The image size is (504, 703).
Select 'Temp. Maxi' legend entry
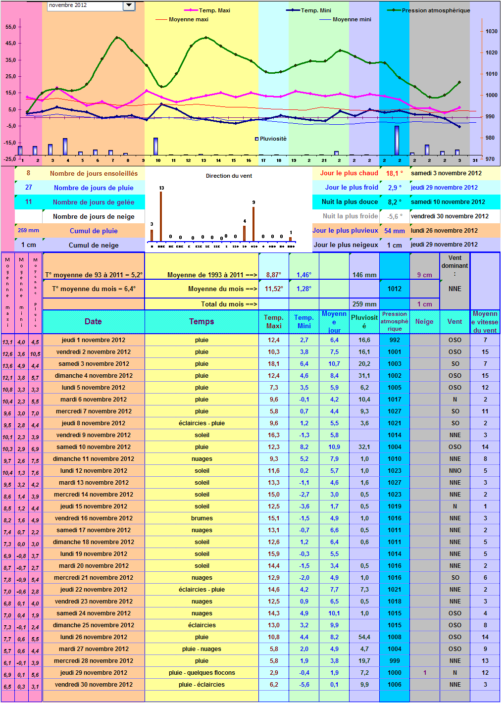click(x=207, y=10)
